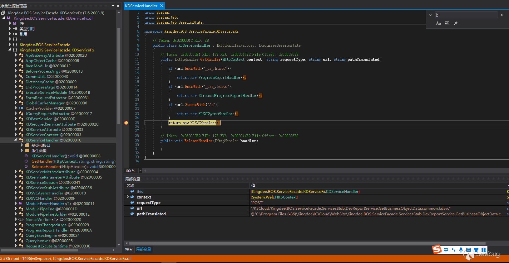509x263 pixels.
Task: Expand the Kingdee.BOS.ServiceFacade namespace
Action: pos(10,45)
